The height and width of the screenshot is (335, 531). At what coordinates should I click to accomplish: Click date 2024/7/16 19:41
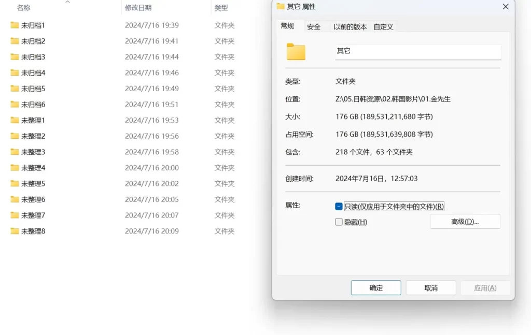point(152,41)
